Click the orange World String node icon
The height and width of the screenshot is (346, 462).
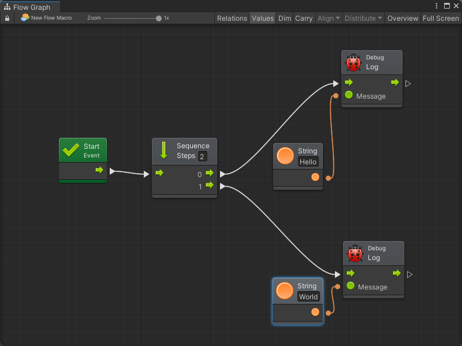pos(285,291)
